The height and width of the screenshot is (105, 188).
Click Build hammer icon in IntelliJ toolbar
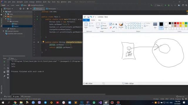(152, 5)
